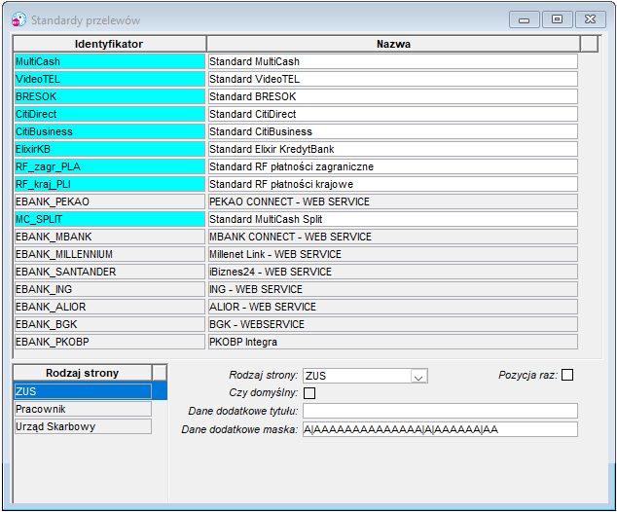Click ALIOR - WEB SERVICE name cell
The height and width of the screenshot is (512, 617).
point(393,307)
